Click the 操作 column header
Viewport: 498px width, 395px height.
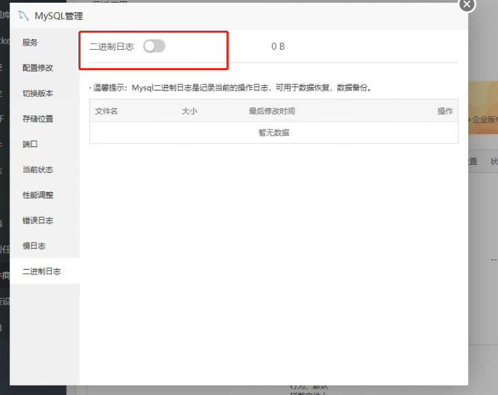(x=445, y=111)
